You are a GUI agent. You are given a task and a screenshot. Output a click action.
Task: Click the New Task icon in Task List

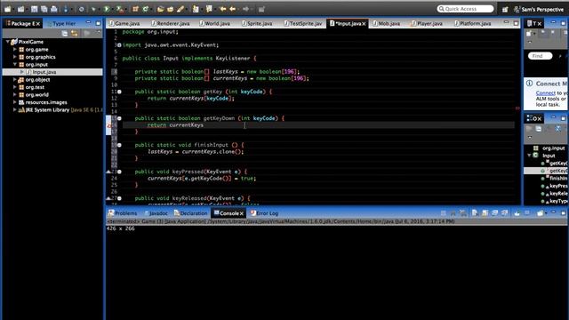530,34
